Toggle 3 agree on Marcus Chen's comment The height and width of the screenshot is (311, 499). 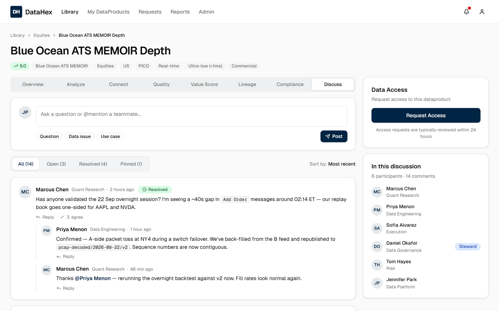click(x=72, y=217)
